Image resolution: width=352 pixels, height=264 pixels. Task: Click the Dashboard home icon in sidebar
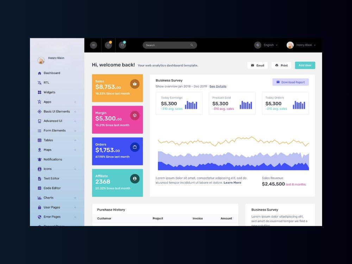[39, 73]
